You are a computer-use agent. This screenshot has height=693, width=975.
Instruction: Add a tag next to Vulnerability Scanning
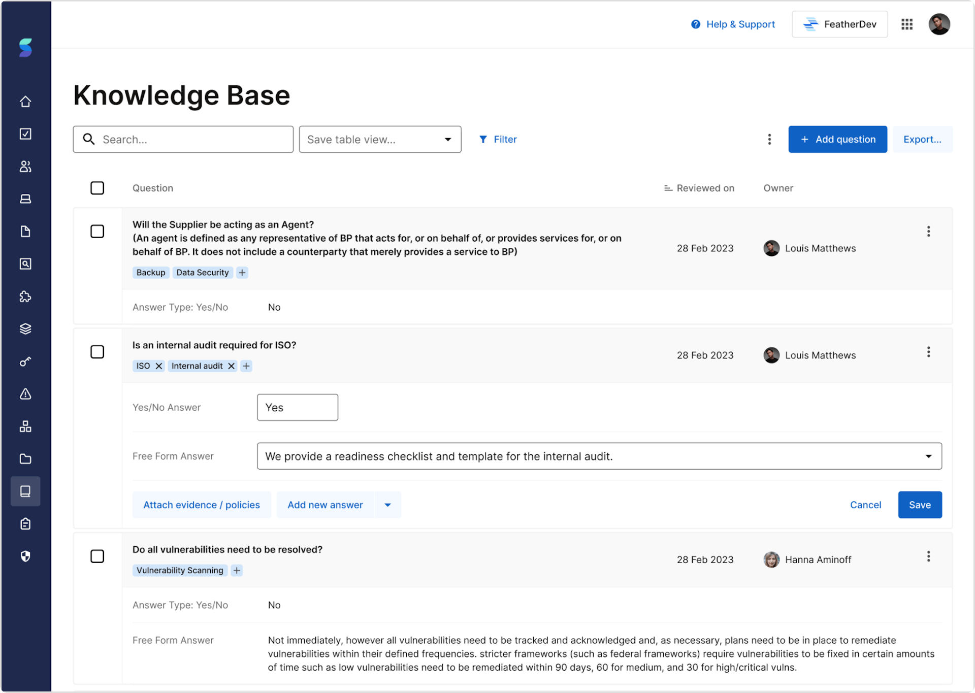237,571
